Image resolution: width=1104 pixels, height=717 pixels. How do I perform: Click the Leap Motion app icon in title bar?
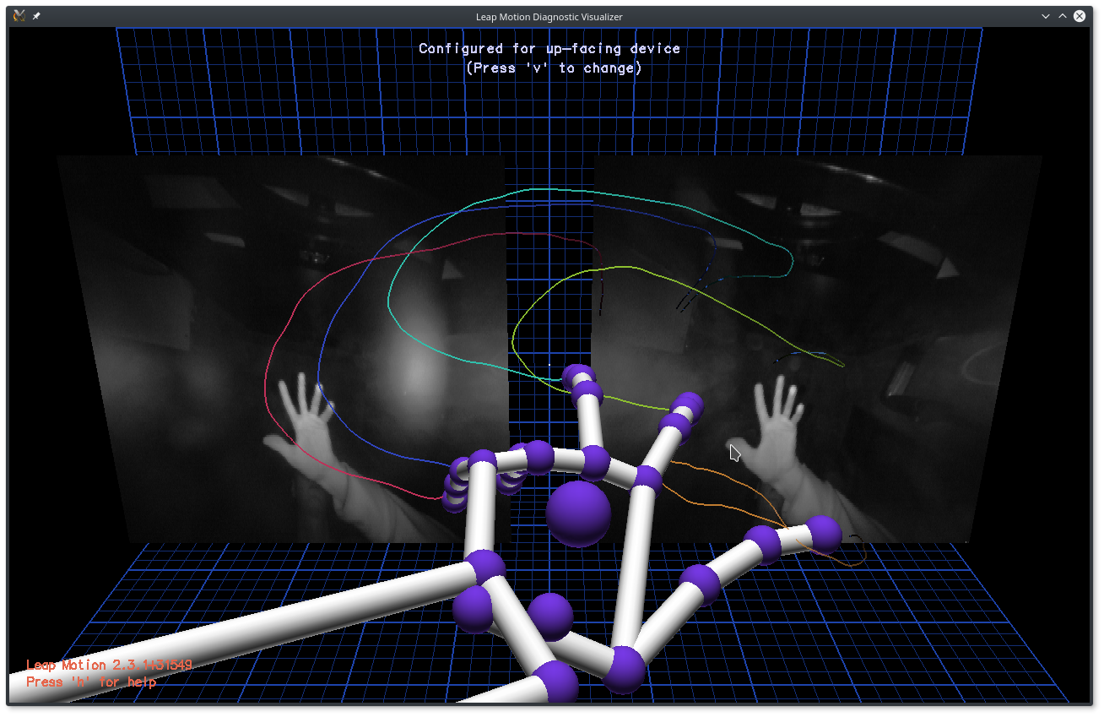[19, 16]
